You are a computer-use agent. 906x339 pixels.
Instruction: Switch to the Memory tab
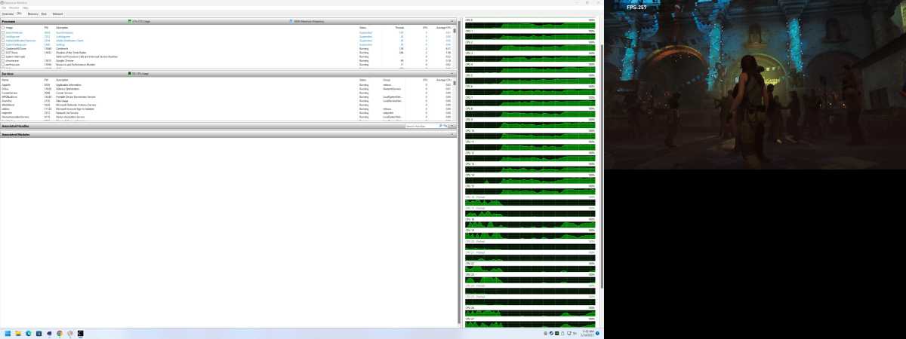(x=32, y=14)
